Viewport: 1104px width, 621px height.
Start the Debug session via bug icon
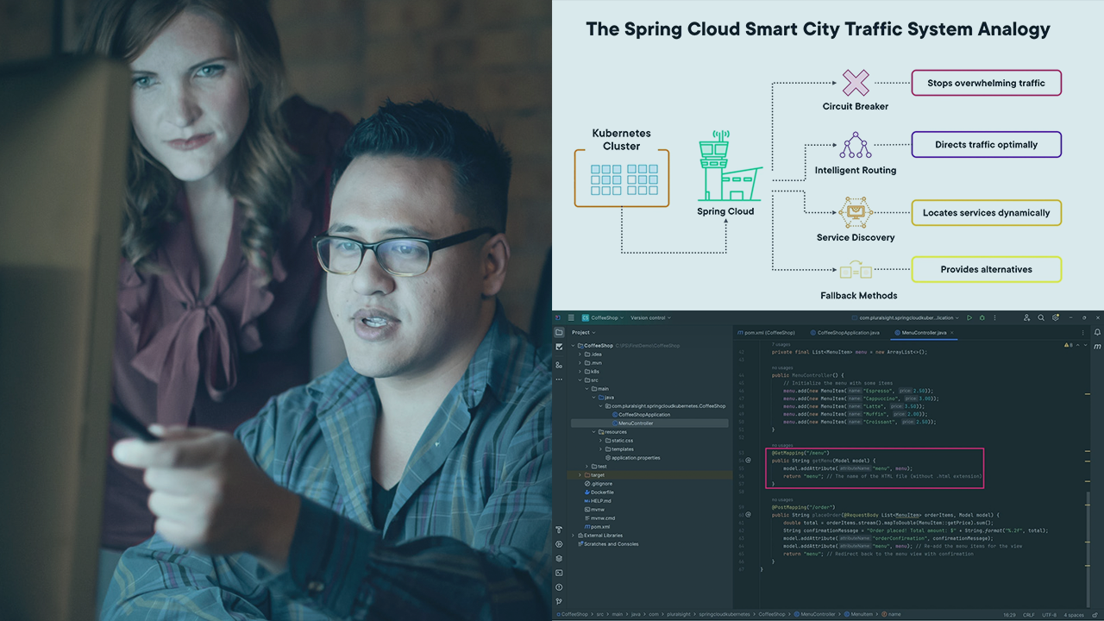[982, 317]
